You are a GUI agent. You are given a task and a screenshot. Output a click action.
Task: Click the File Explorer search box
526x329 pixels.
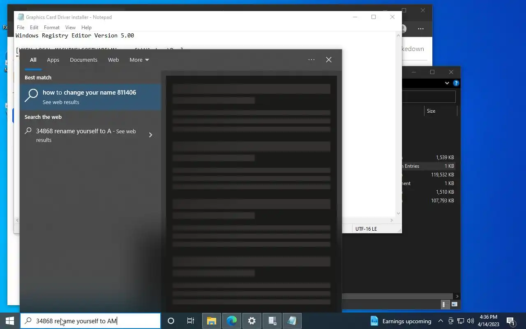(x=429, y=97)
